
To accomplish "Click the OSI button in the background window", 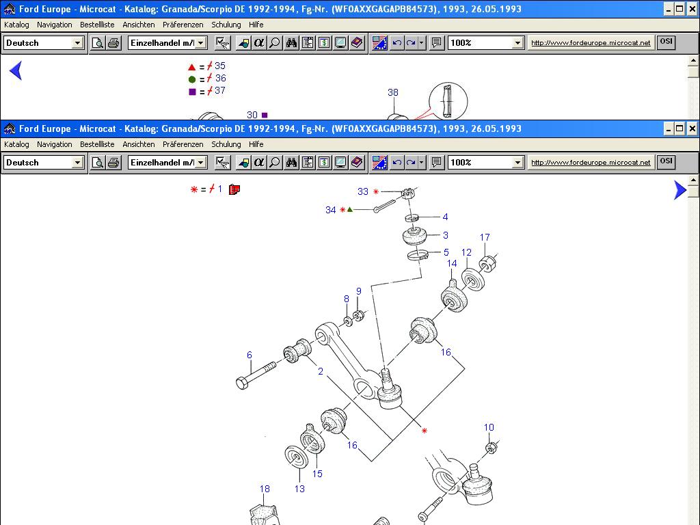I will tap(666, 42).
